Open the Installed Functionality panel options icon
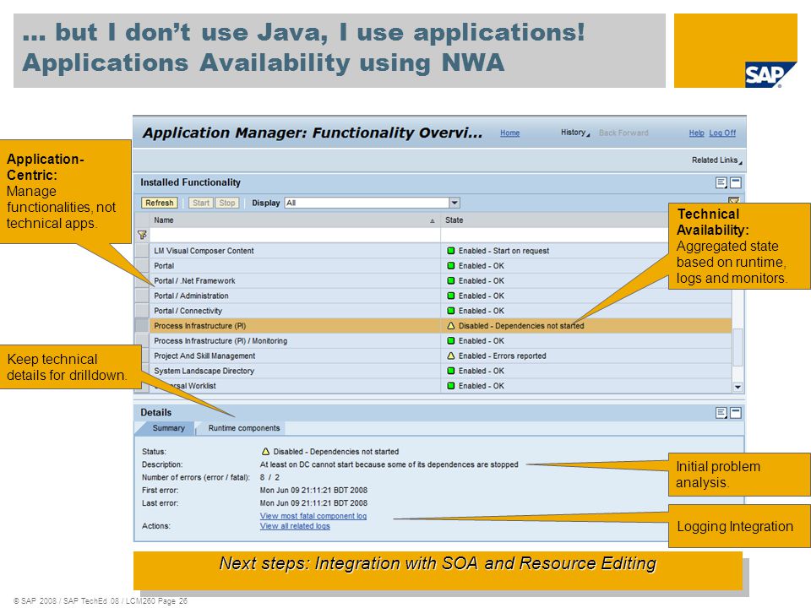This screenshot has width=811, height=608. tap(721, 182)
